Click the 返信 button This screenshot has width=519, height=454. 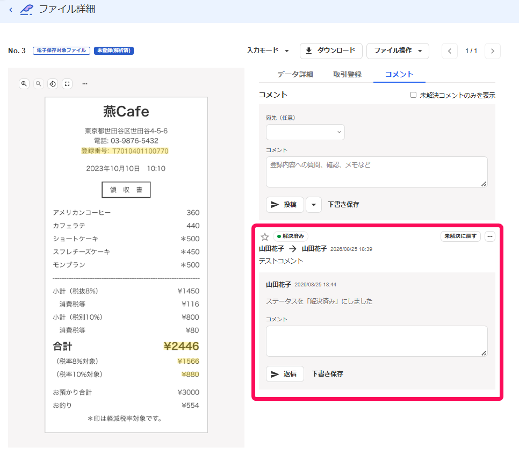(x=285, y=374)
